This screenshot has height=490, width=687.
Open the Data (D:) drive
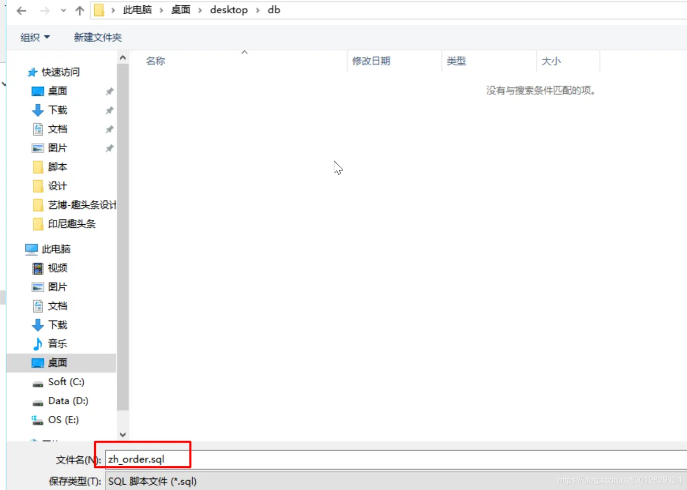tap(68, 401)
